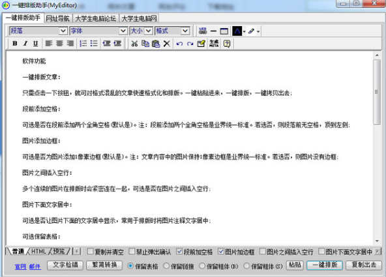Switch to HTML view tab
386x277 pixels.
tap(38, 252)
